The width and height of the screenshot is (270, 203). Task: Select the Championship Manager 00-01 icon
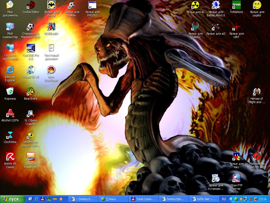tap(31, 30)
